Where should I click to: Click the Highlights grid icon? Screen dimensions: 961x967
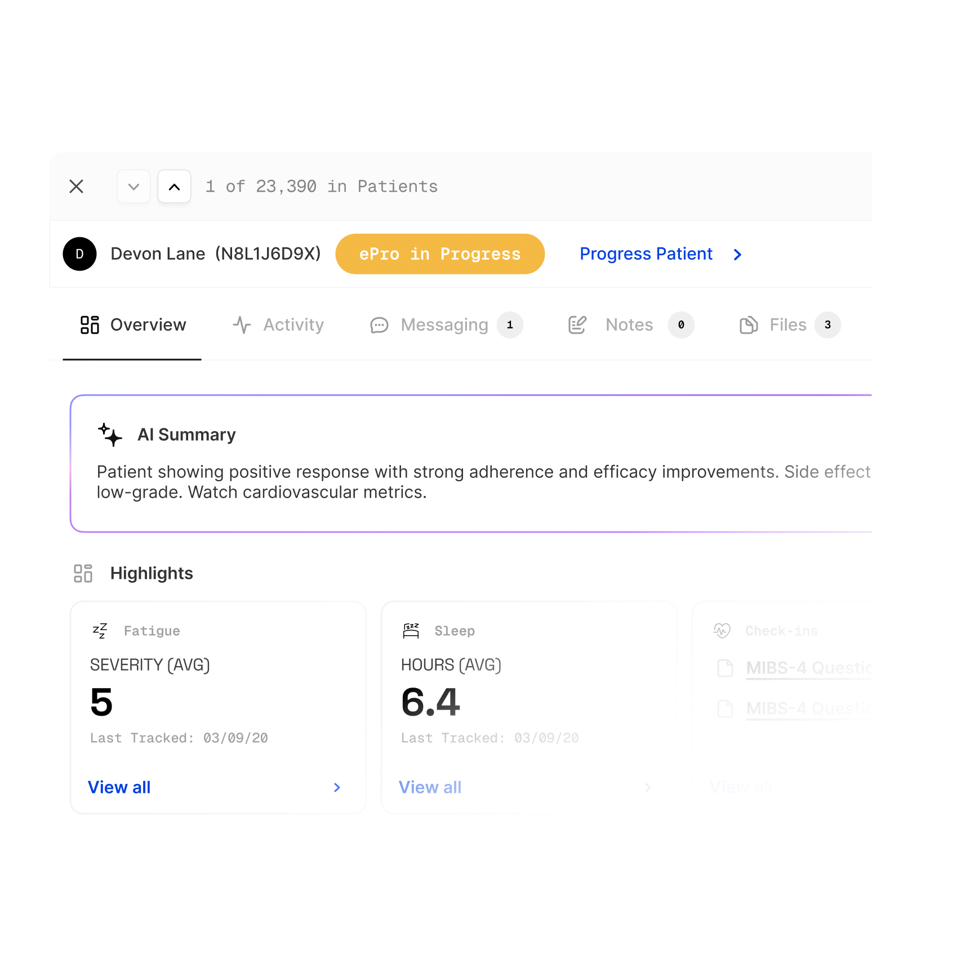tap(83, 574)
